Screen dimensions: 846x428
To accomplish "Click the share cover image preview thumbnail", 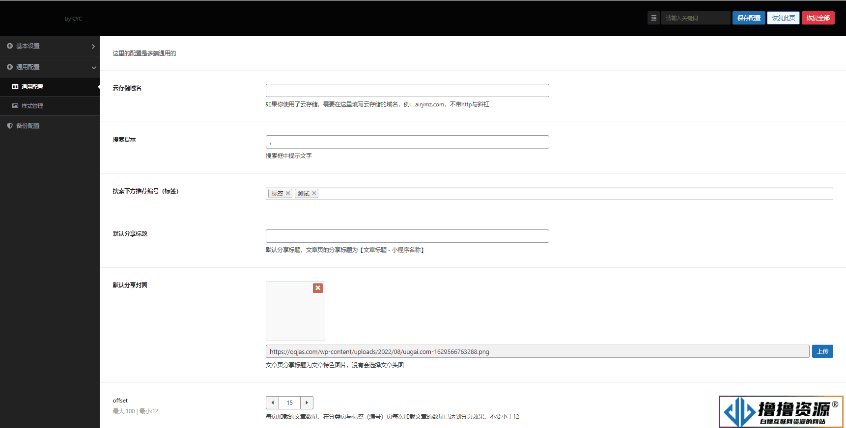I will (295, 310).
